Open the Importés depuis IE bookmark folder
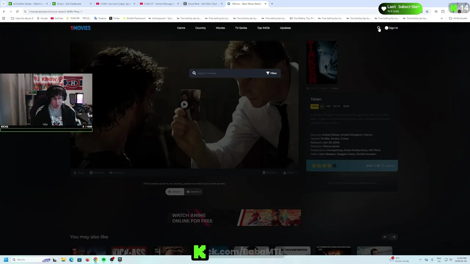Screen dimensions: 470x264 pos(22,18)
